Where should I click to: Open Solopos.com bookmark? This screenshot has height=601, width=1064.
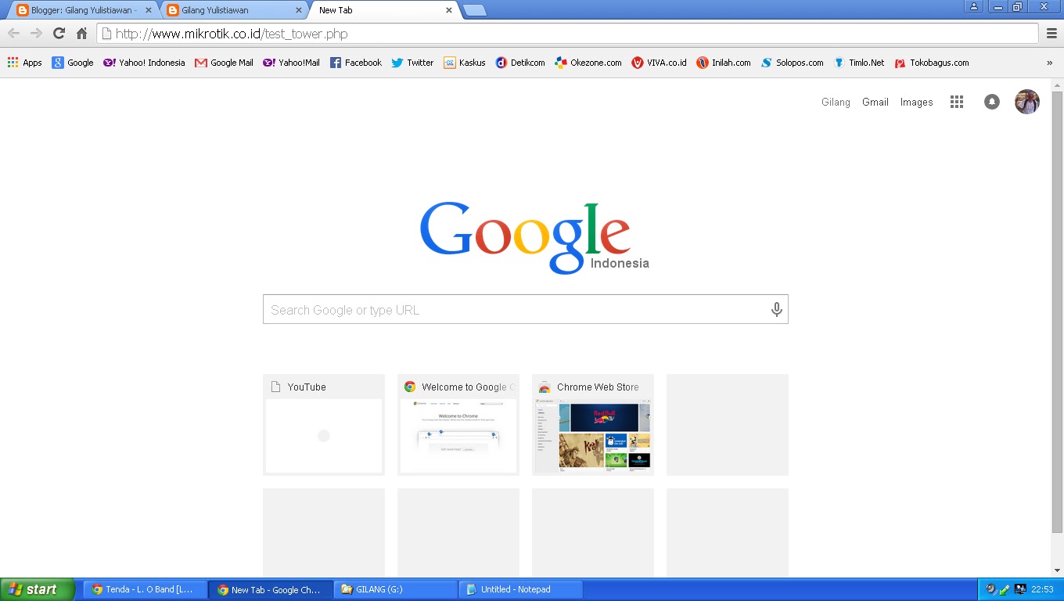[x=792, y=63]
